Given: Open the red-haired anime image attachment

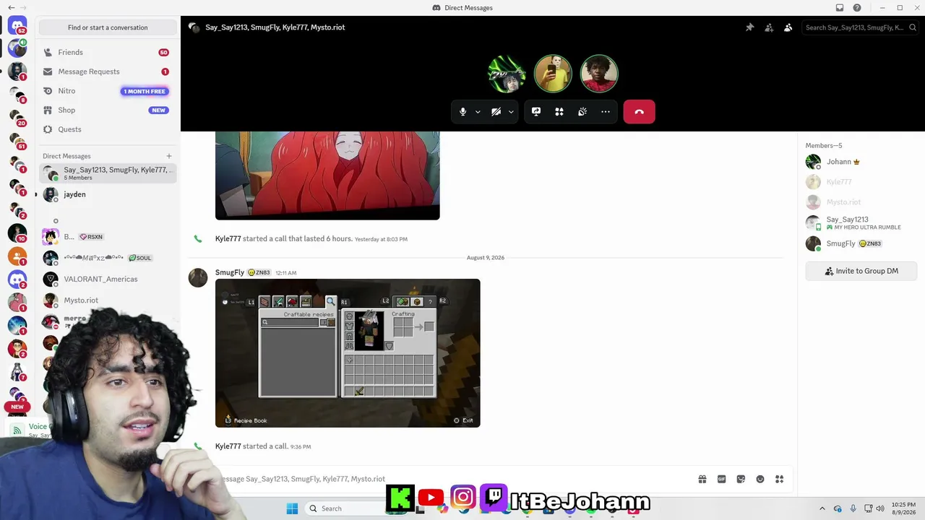Looking at the screenshot, I should click(327, 175).
